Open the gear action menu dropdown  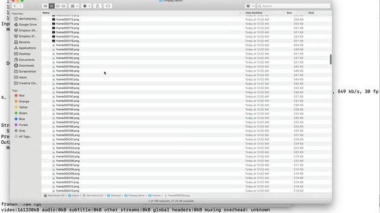[x=87, y=6]
